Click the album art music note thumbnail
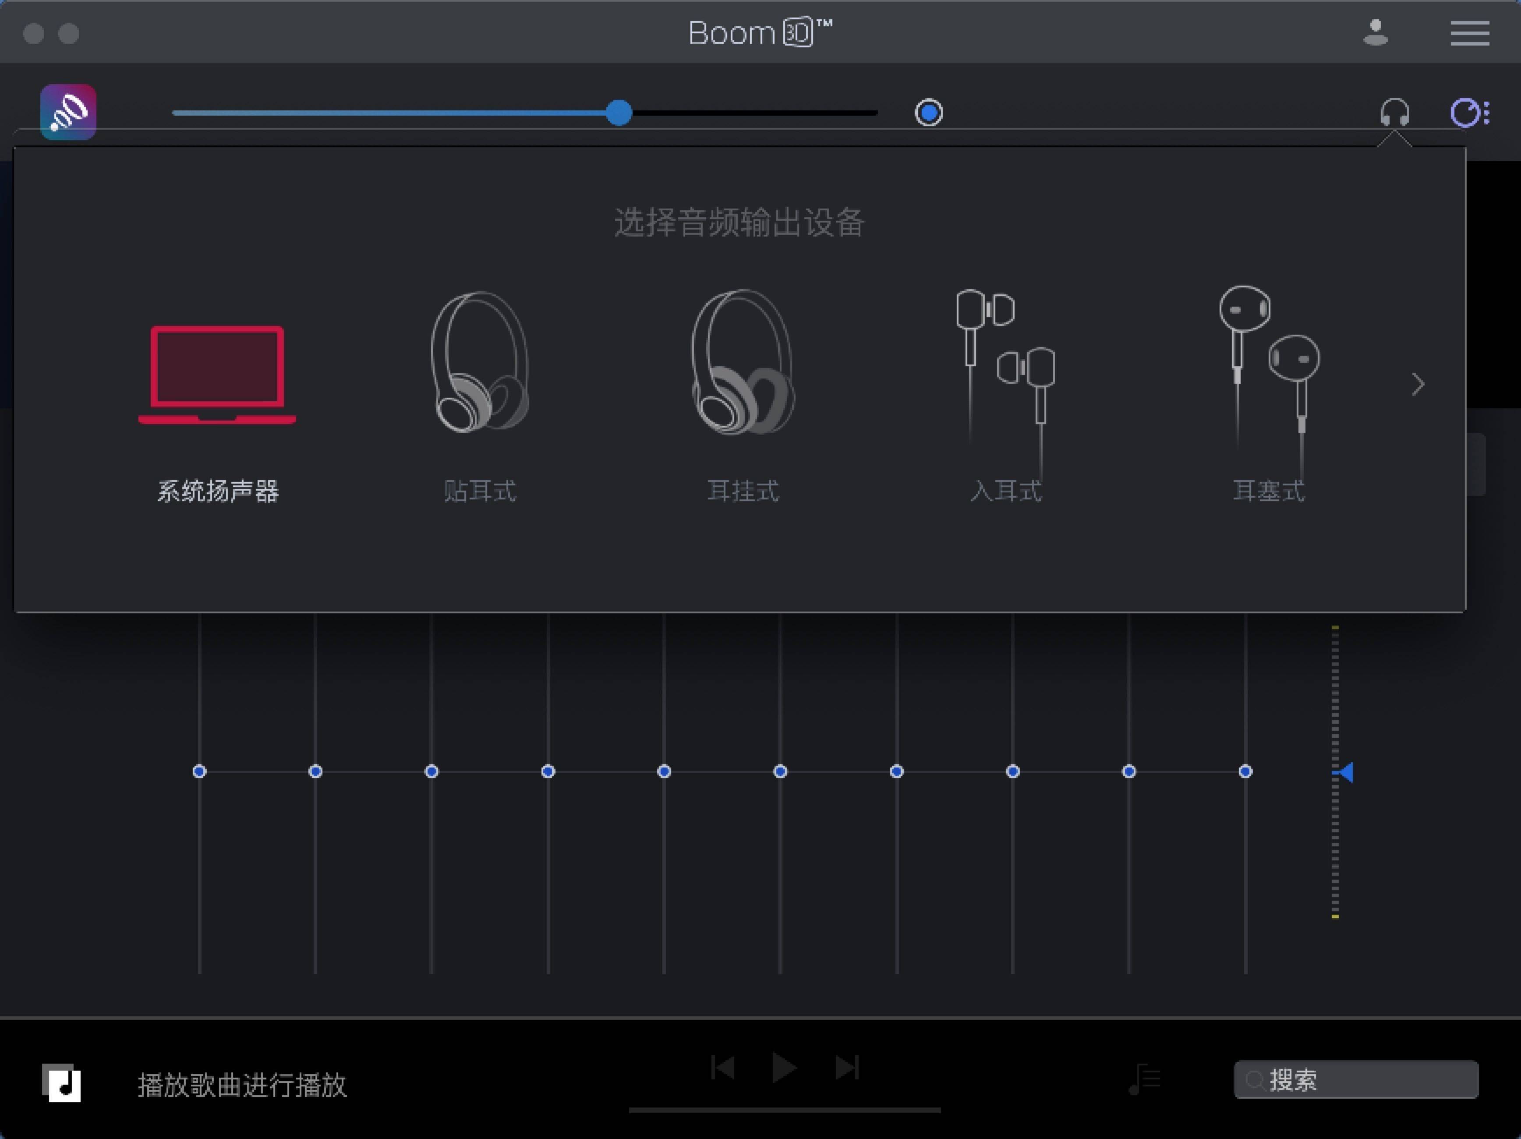The height and width of the screenshot is (1139, 1521). coord(62,1082)
